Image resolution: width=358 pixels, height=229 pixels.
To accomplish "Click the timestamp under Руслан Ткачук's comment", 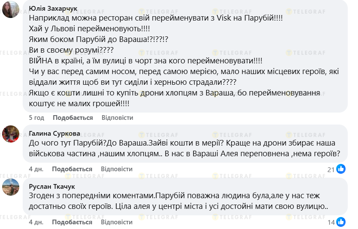I will 36,222.
